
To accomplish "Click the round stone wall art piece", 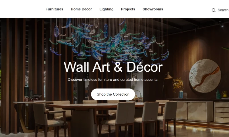I will coord(205,76).
